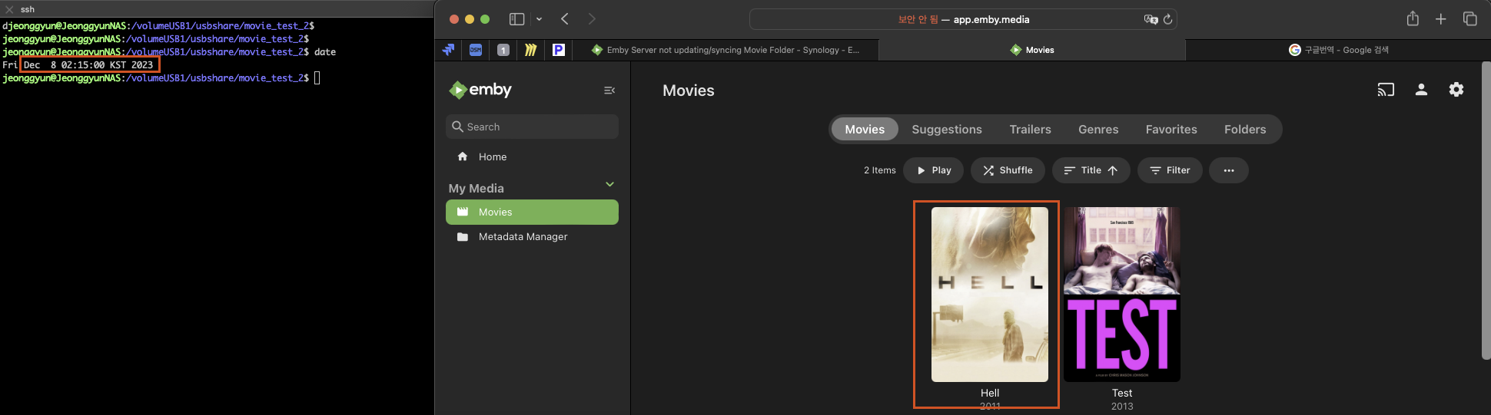The height and width of the screenshot is (415, 1491).
Task: Switch to Emby Server not updating tab
Action: (x=726, y=50)
